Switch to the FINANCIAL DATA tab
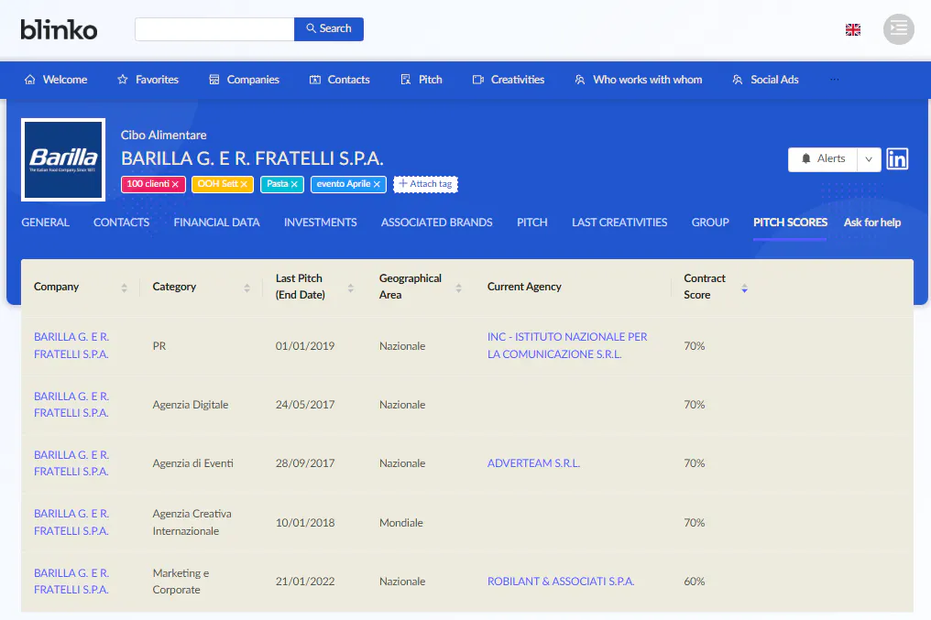 click(217, 223)
